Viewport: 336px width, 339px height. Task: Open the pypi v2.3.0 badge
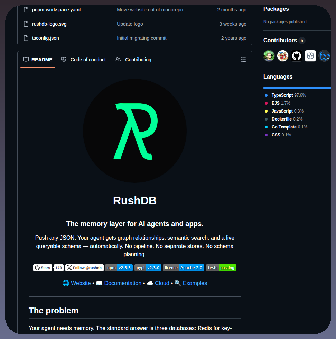148,268
